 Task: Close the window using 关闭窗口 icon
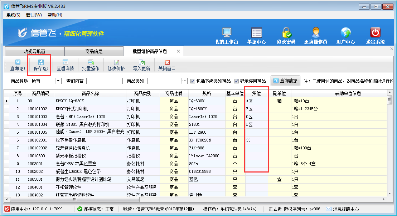click(167, 65)
